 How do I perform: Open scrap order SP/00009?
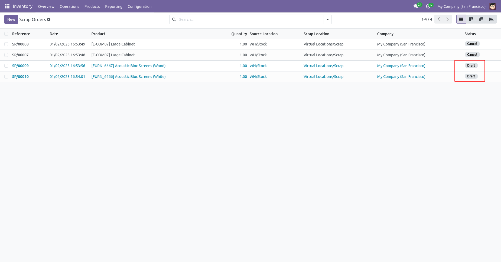(x=20, y=66)
